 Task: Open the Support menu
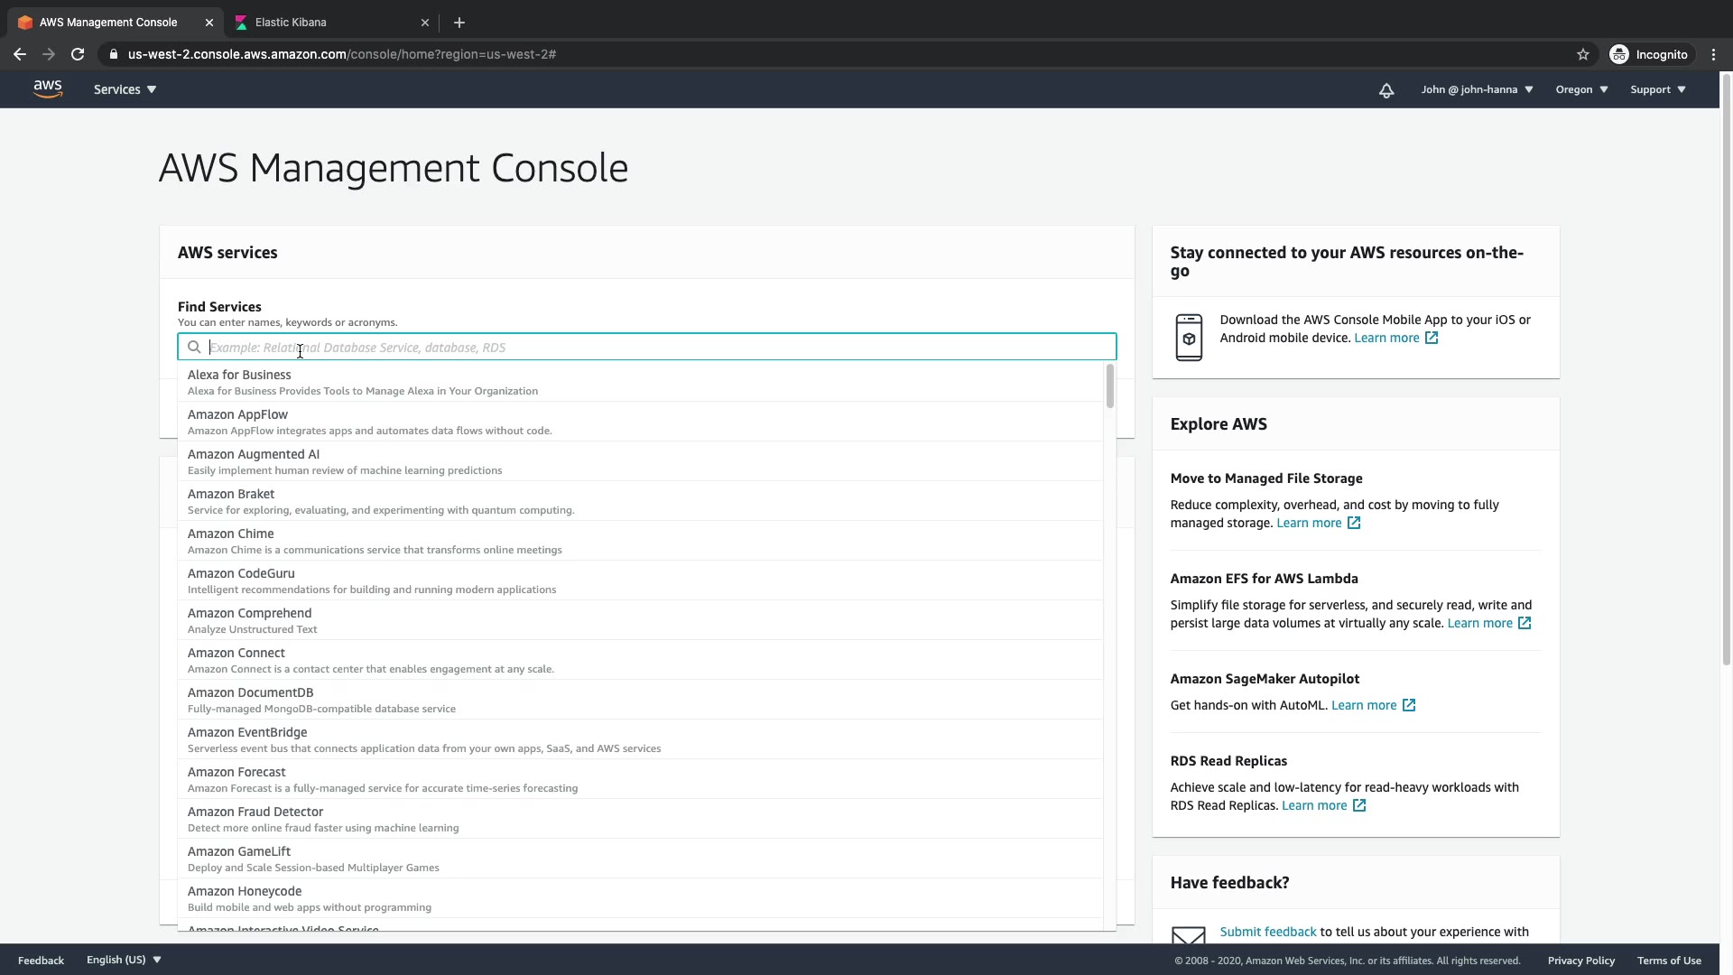click(x=1657, y=89)
